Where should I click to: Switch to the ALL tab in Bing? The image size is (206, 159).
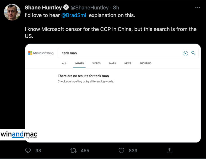point(64,63)
